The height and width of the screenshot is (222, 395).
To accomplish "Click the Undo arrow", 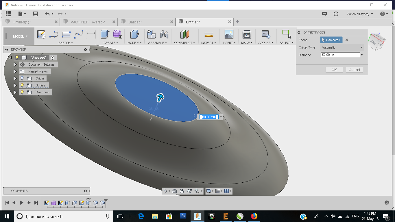I will click(47, 14).
